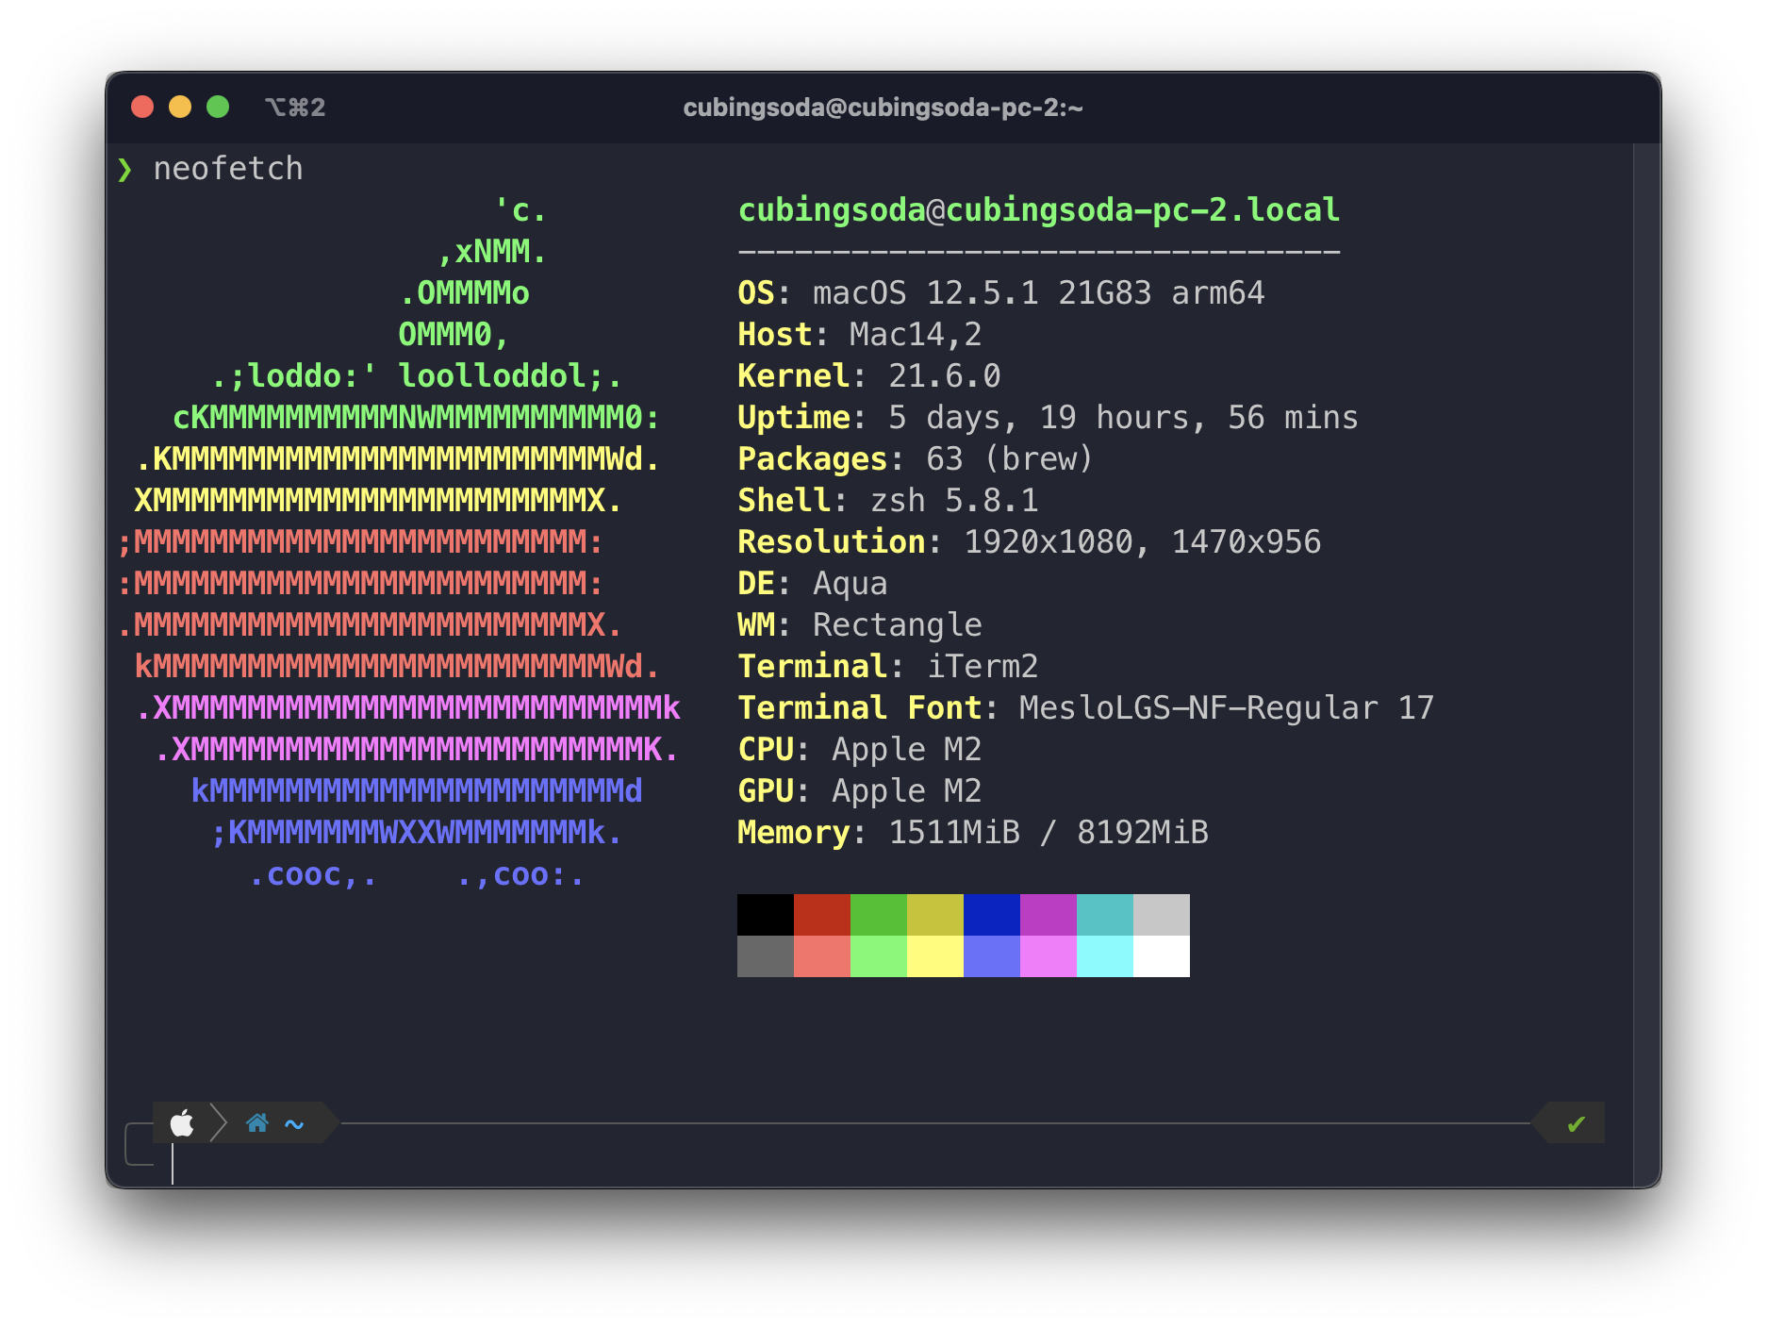The height and width of the screenshot is (1328, 1767).
Task: Click the Shell value zsh 5.8.1
Action: tap(953, 500)
